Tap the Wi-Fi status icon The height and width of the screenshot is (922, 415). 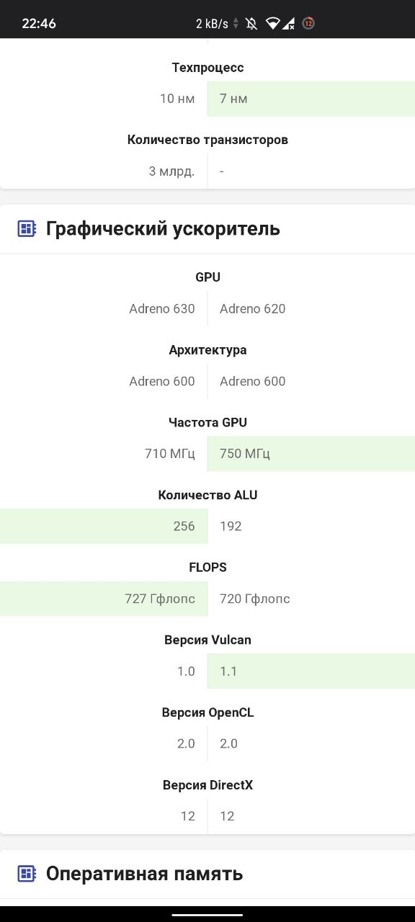pos(272,24)
